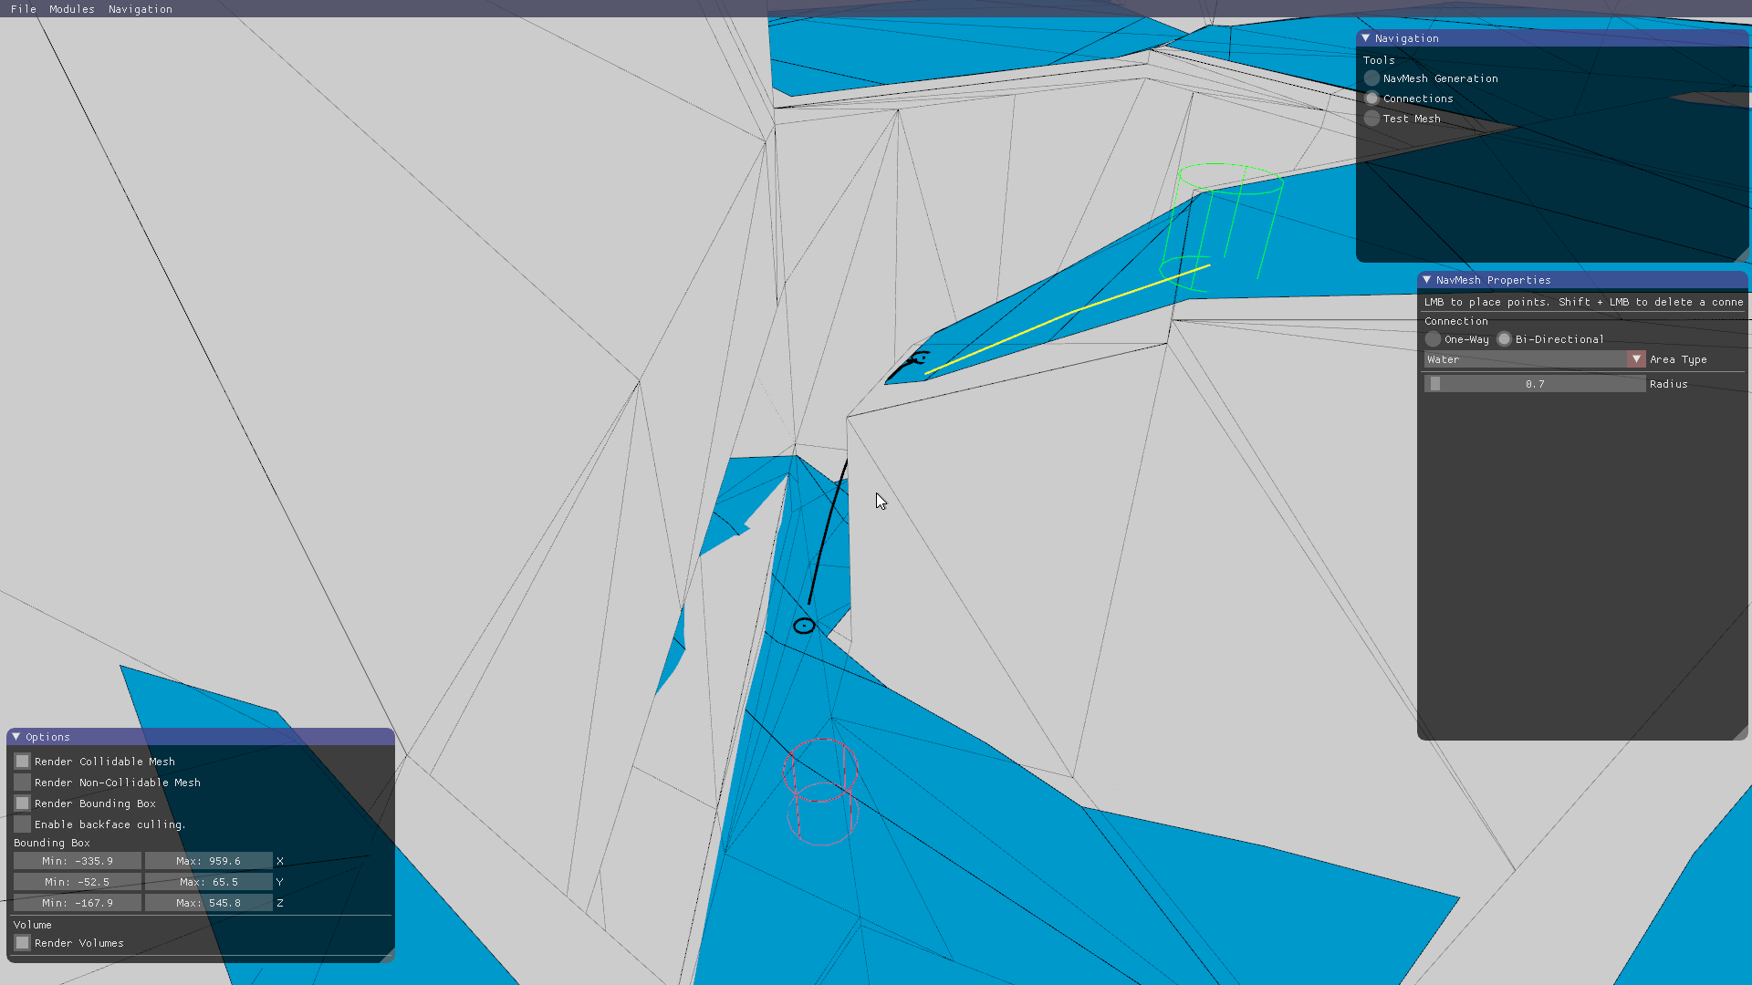Screen dimensions: 1752x985
Task: Click the Bounding Box label
Action: (x=52, y=843)
